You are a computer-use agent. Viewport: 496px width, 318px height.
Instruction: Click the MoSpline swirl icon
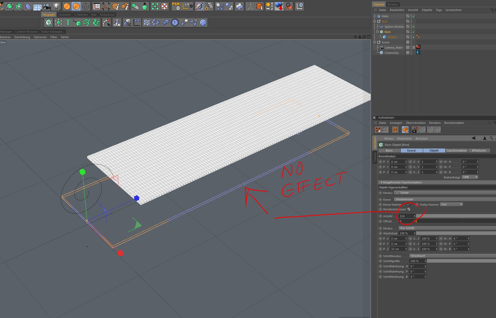(x=87, y=23)
